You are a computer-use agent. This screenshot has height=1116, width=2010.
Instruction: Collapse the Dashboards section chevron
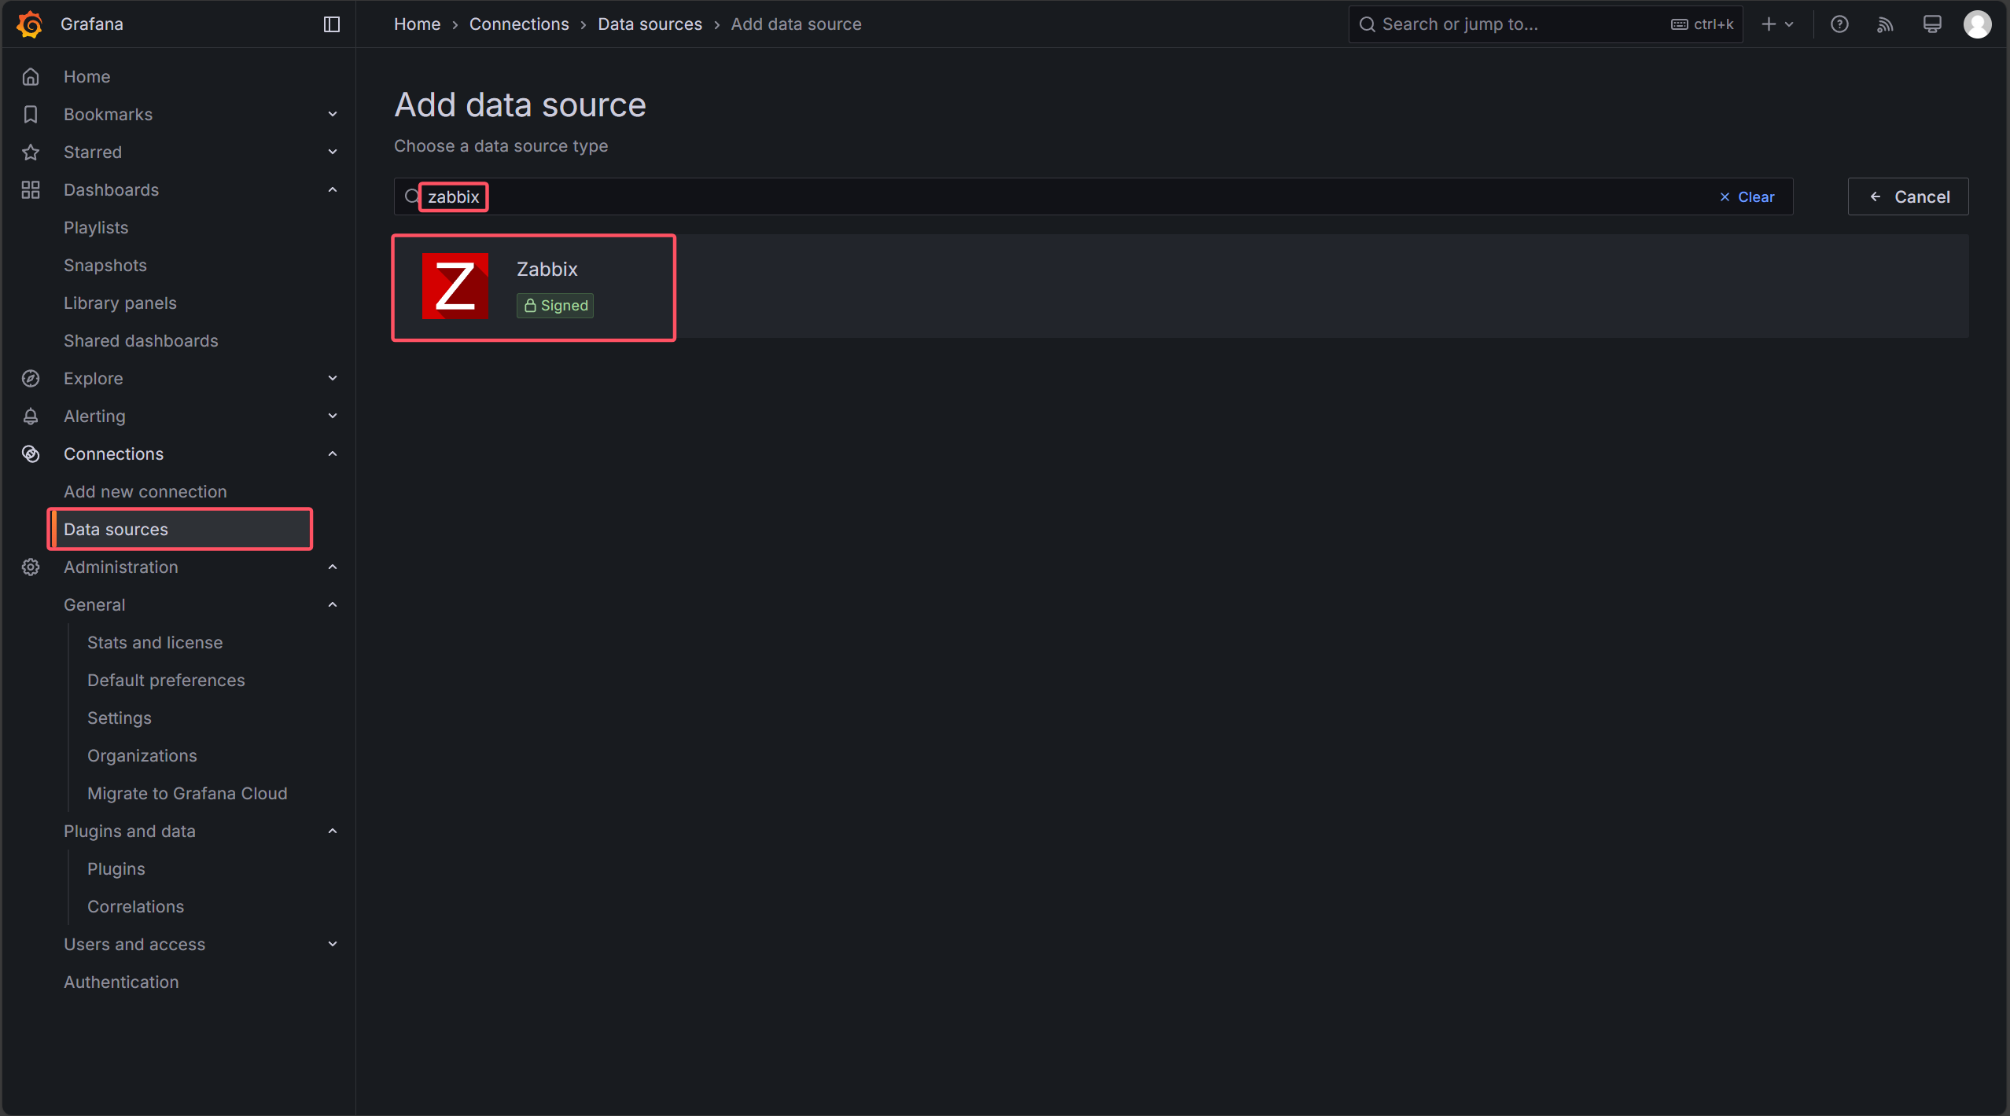(x=333, y=189)
